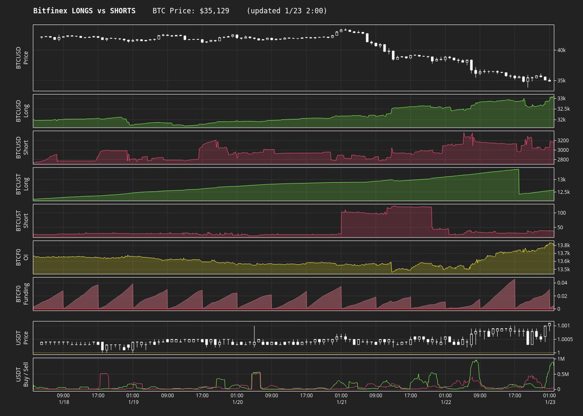
Task: Click inside the BTCF0 Funding sawtooth chart panel
Action: point(293,294)
